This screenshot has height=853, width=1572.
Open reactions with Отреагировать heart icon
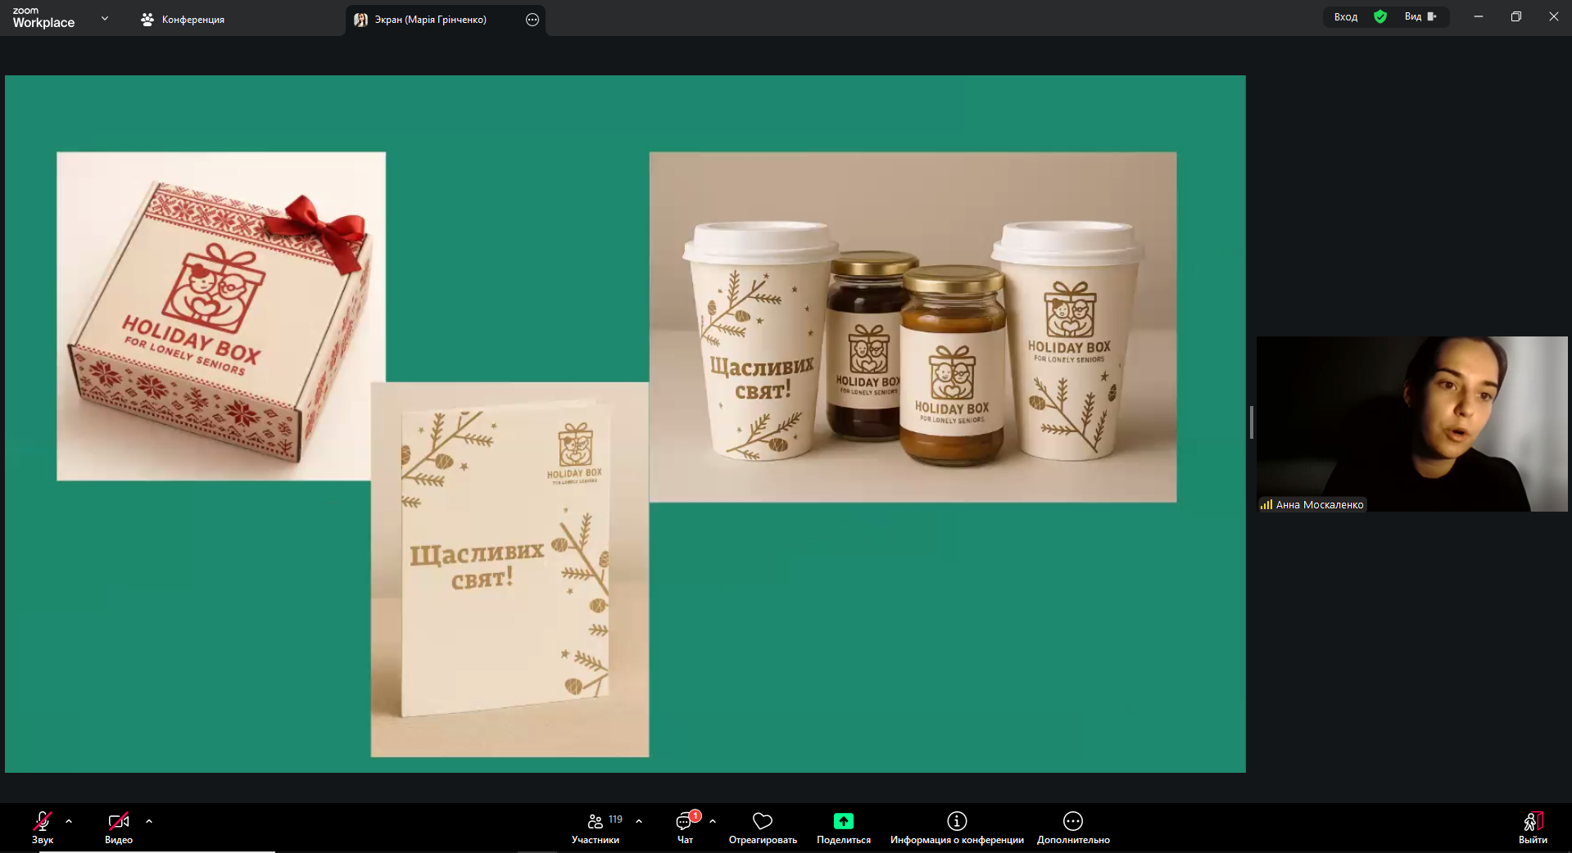pos(763,827)
